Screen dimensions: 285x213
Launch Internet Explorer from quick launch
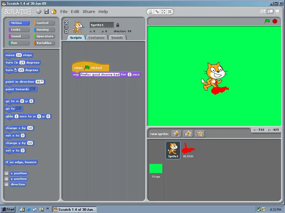pyautogui.click(x=29, y=209)
